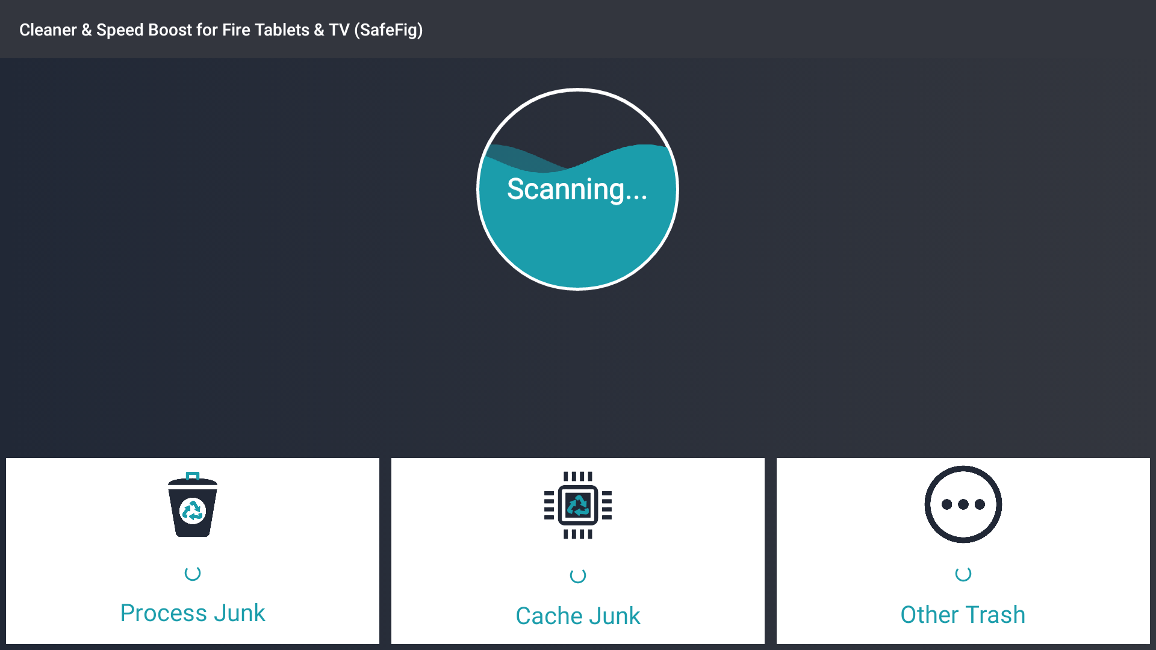Click the Cleaner & Speed Boost app title
Viewport: 1156px width, 650px height.
tap(221, 29)
